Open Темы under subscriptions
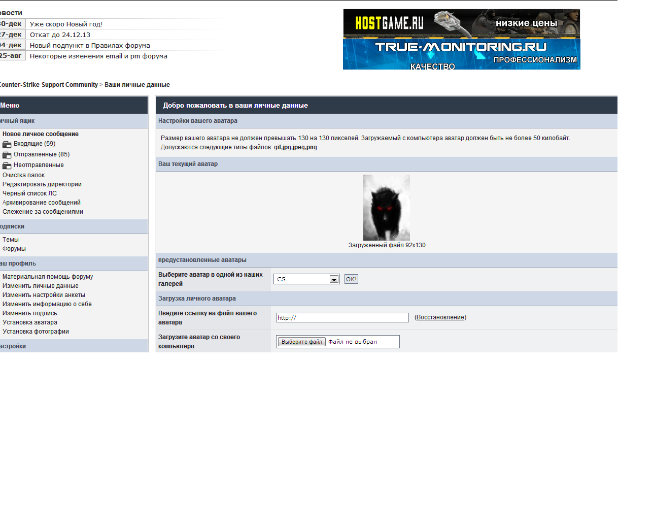This screenshot has width=653, height=527. (11, 240)
